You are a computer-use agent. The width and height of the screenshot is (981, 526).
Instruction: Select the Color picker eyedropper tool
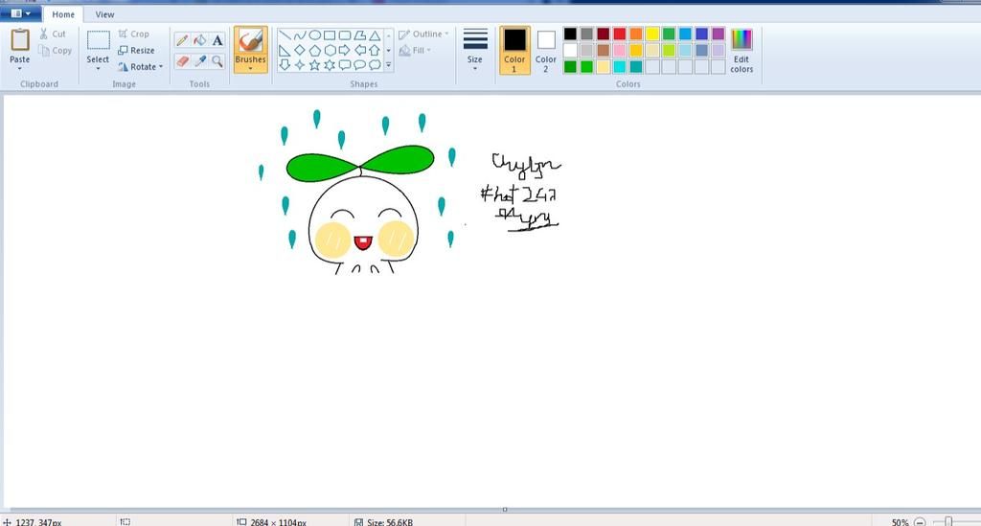point(199,60)
